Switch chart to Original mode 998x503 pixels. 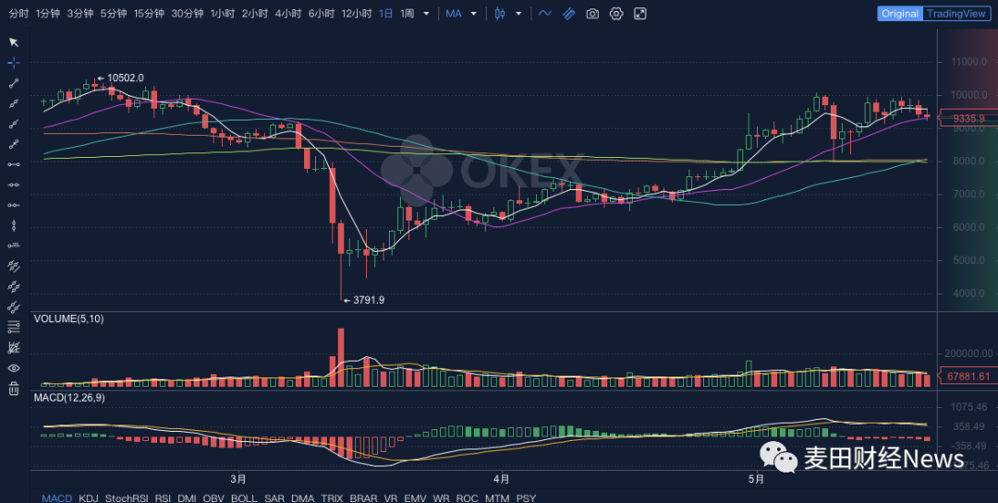pyautogui.click(x=899, y=13)
